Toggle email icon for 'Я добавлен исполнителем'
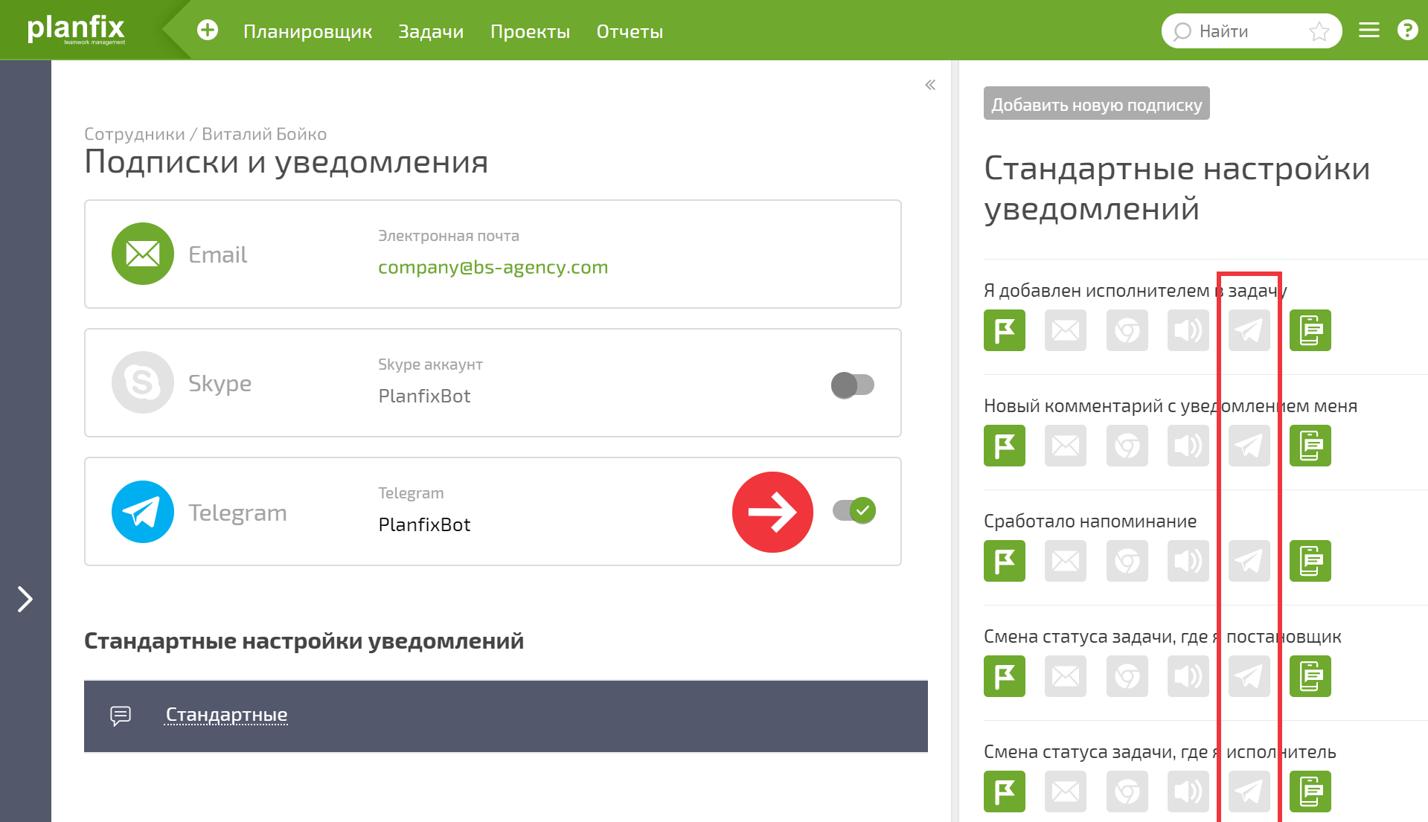Viewport: 1428px width, 822px height. (x=1066, y=330)
